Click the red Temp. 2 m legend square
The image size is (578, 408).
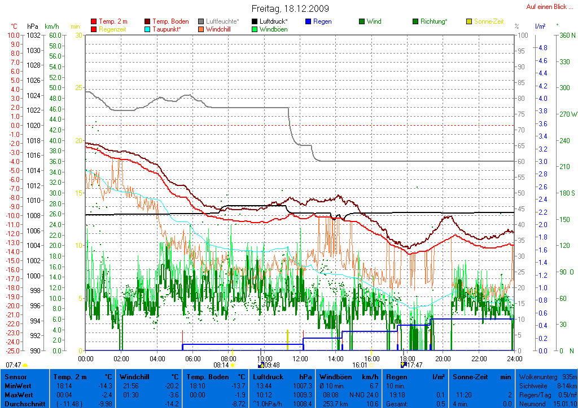(x=94, y=21)
